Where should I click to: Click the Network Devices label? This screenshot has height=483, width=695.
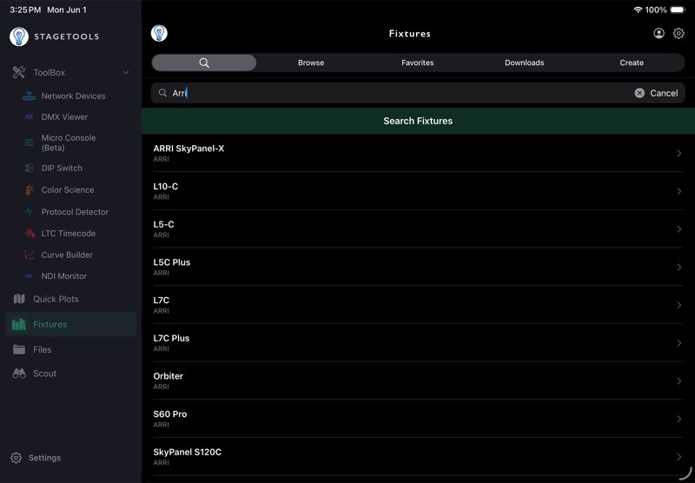74,96
